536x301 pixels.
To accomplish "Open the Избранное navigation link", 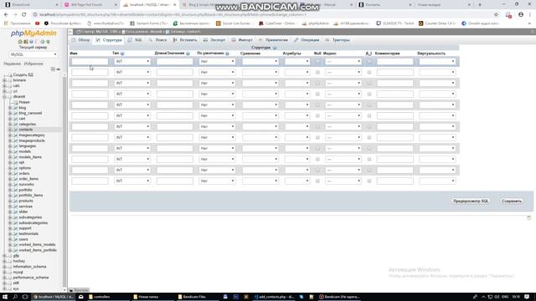I will click(x=33, y=64).
